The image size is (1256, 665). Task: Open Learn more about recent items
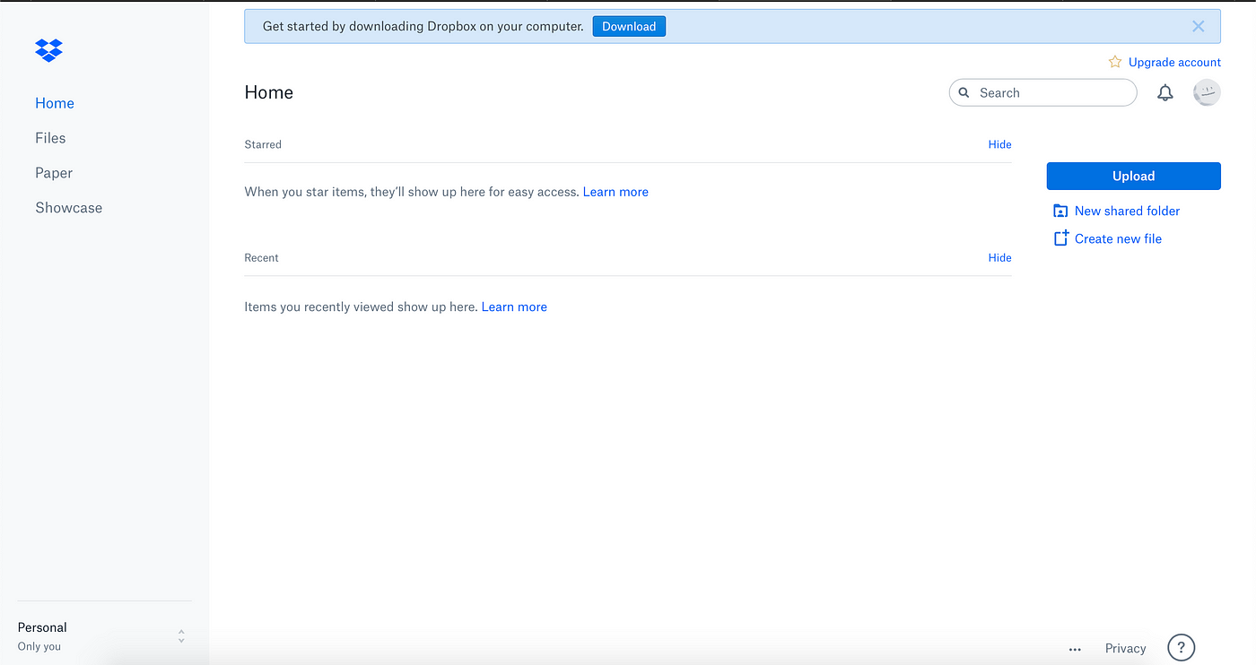514,307
